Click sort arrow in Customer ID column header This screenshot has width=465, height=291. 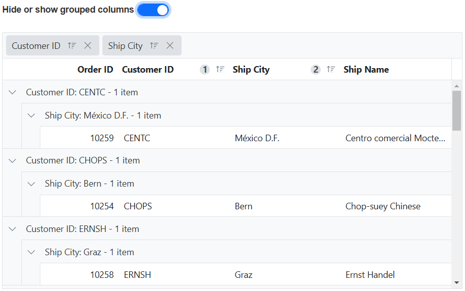[220, 70]
